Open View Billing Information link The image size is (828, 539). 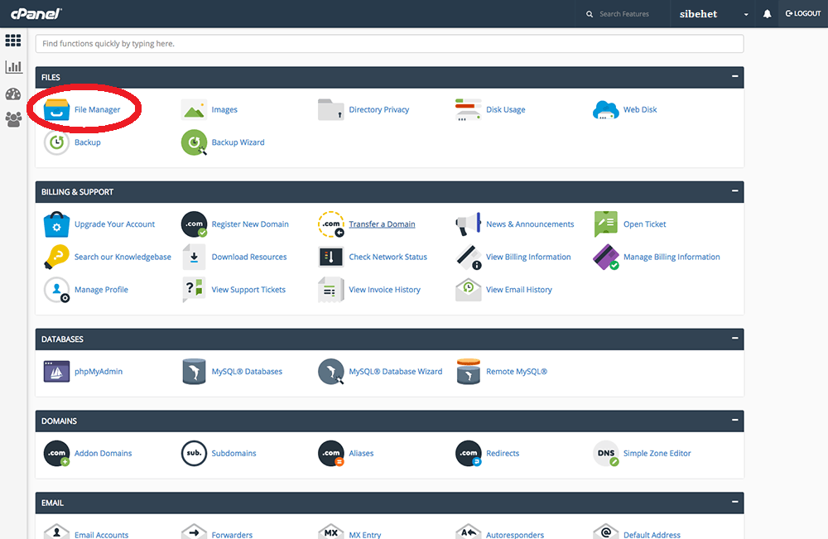(x=528, y=257)
